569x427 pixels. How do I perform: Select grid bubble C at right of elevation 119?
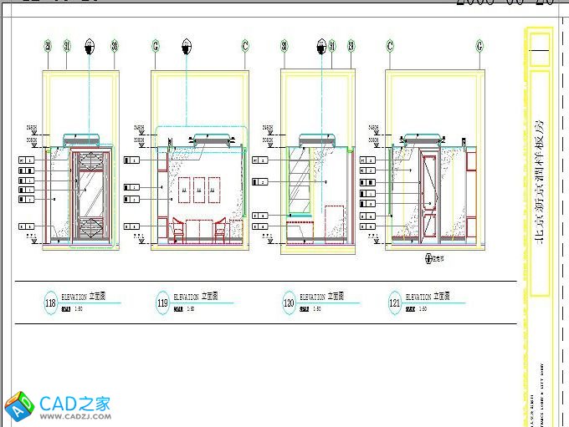pyautogui.click(x=245, y=46)
